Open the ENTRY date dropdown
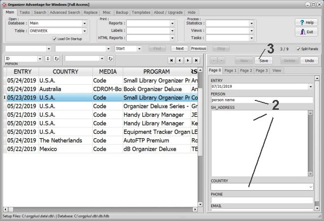This screenshot has width=324, height=221. point(311,87)
